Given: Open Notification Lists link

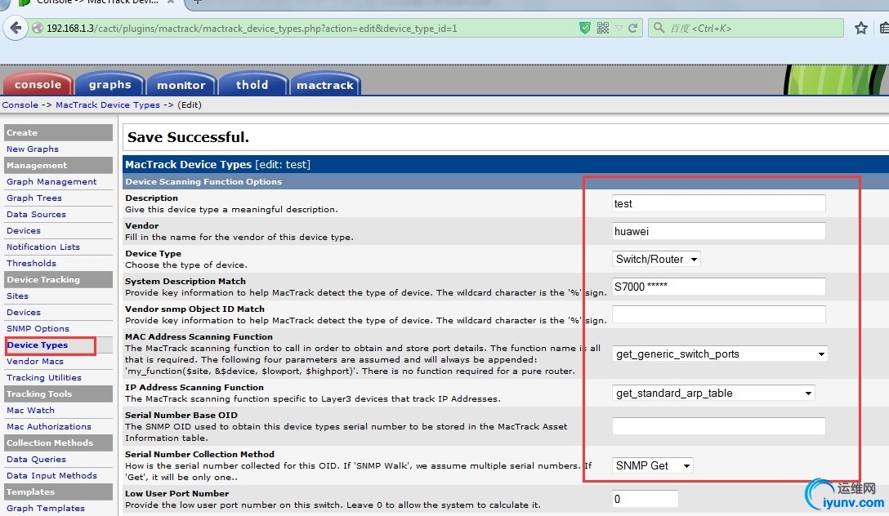Looking at the screenshot, I should pos(43,247).
